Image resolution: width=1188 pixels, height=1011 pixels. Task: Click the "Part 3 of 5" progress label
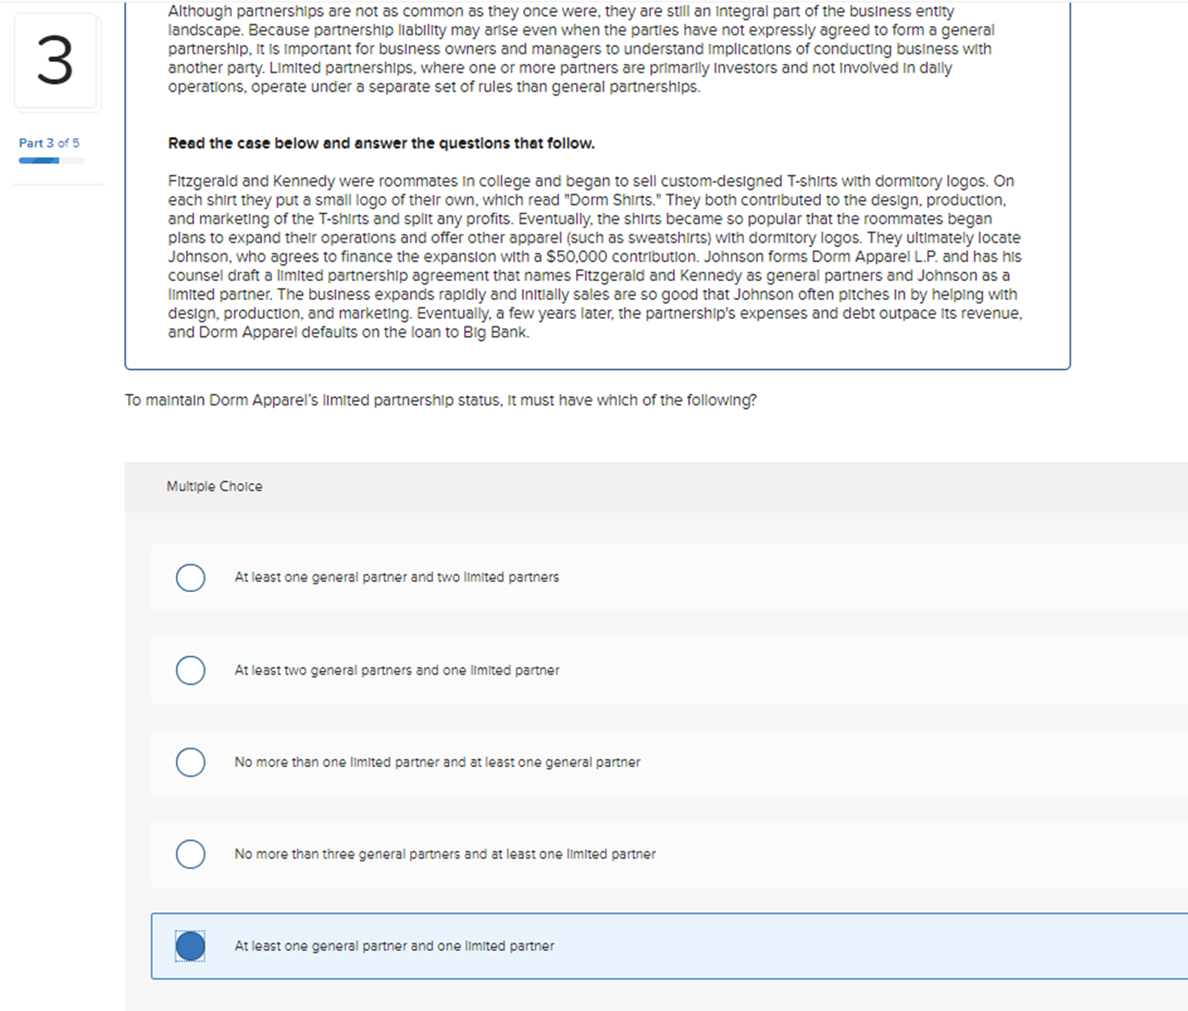pyautogui.click(x=48, y=143)
